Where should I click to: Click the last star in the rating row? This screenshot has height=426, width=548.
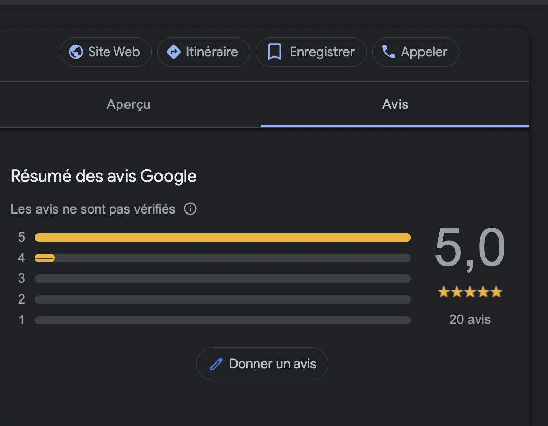coord(495,292)
